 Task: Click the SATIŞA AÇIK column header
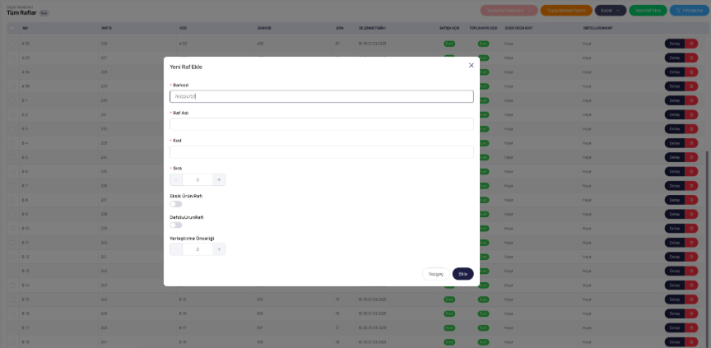(449, 28)
